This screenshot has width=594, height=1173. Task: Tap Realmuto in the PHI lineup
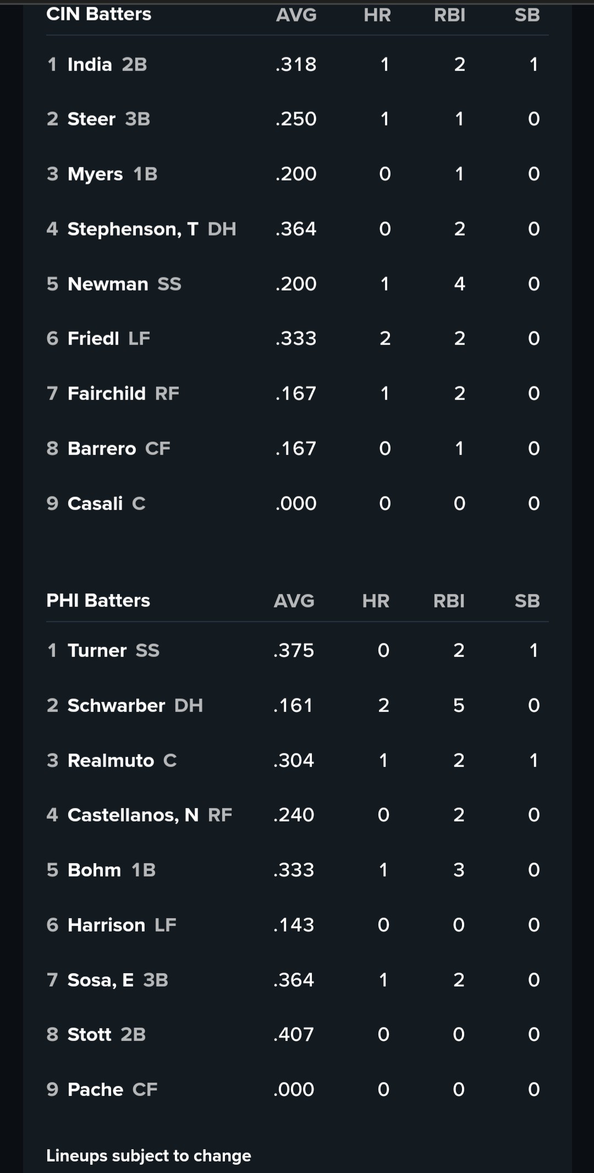[x=111, y=760]
